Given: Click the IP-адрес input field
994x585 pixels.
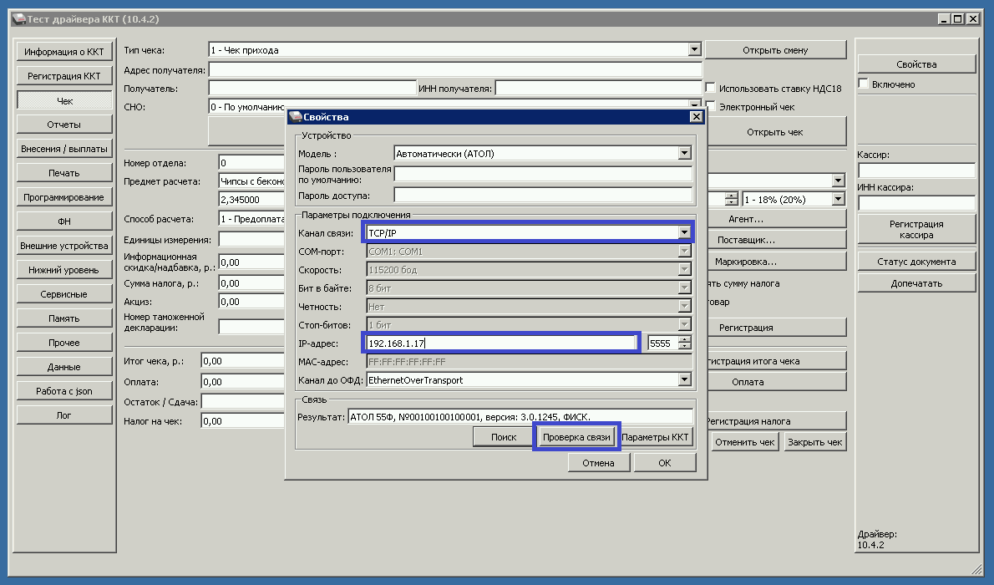Looking at the screenshot, I should pos(501,343).
